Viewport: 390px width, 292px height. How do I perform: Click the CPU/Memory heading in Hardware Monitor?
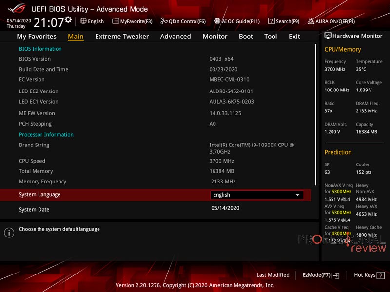click(x=343, y=50)
